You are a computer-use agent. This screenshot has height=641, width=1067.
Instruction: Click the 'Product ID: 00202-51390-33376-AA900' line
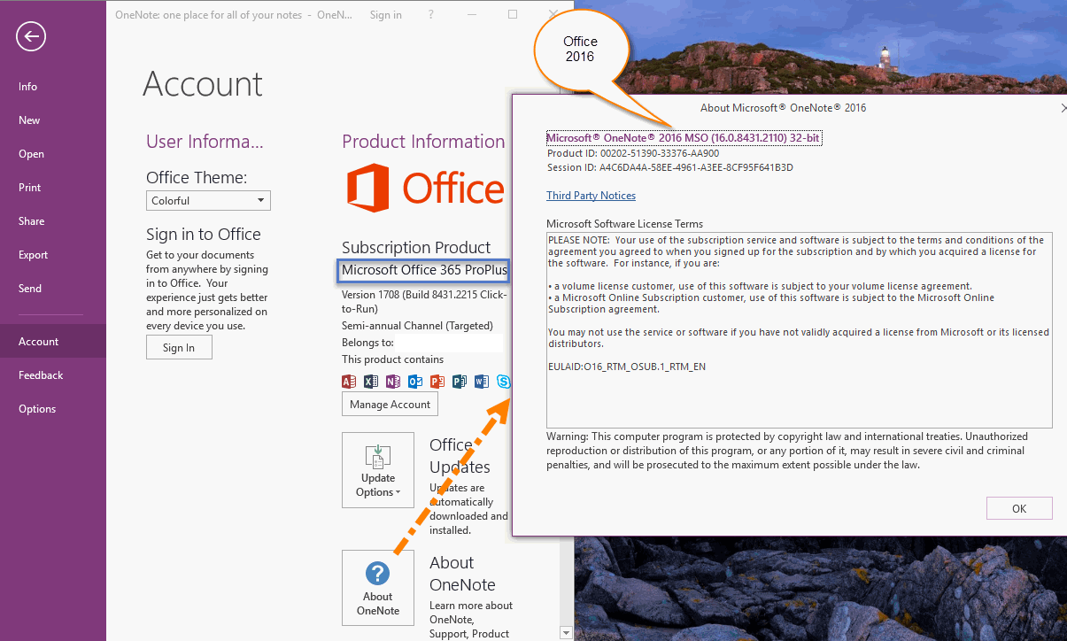pos(633,153)
